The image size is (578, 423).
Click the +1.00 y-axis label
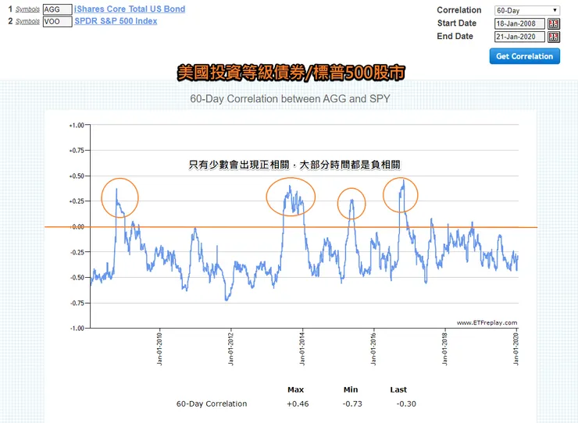77,126
